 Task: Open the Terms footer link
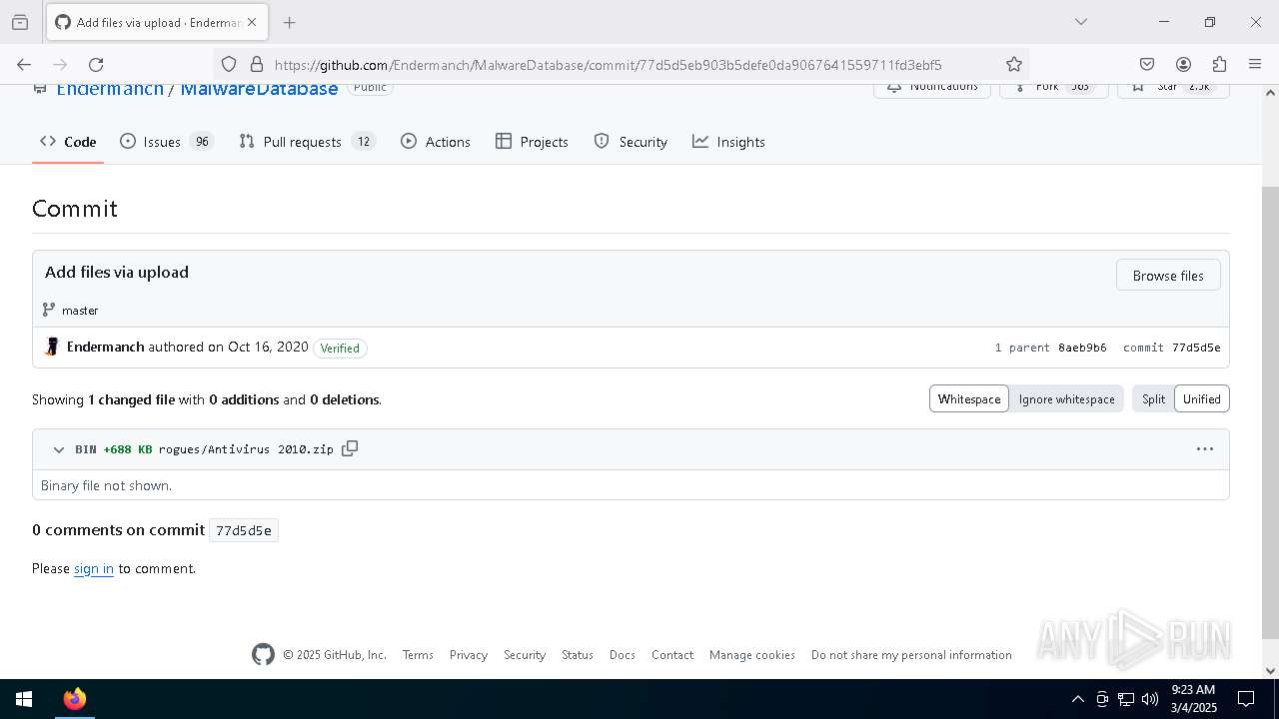pyautogui.click(x=418, y=655)
